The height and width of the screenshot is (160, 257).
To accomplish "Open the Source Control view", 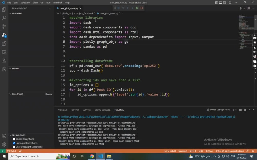I will pos(4,26).
